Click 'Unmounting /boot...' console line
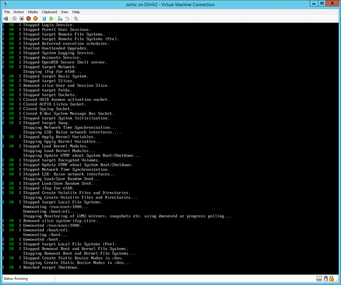 tap(45, 235)
